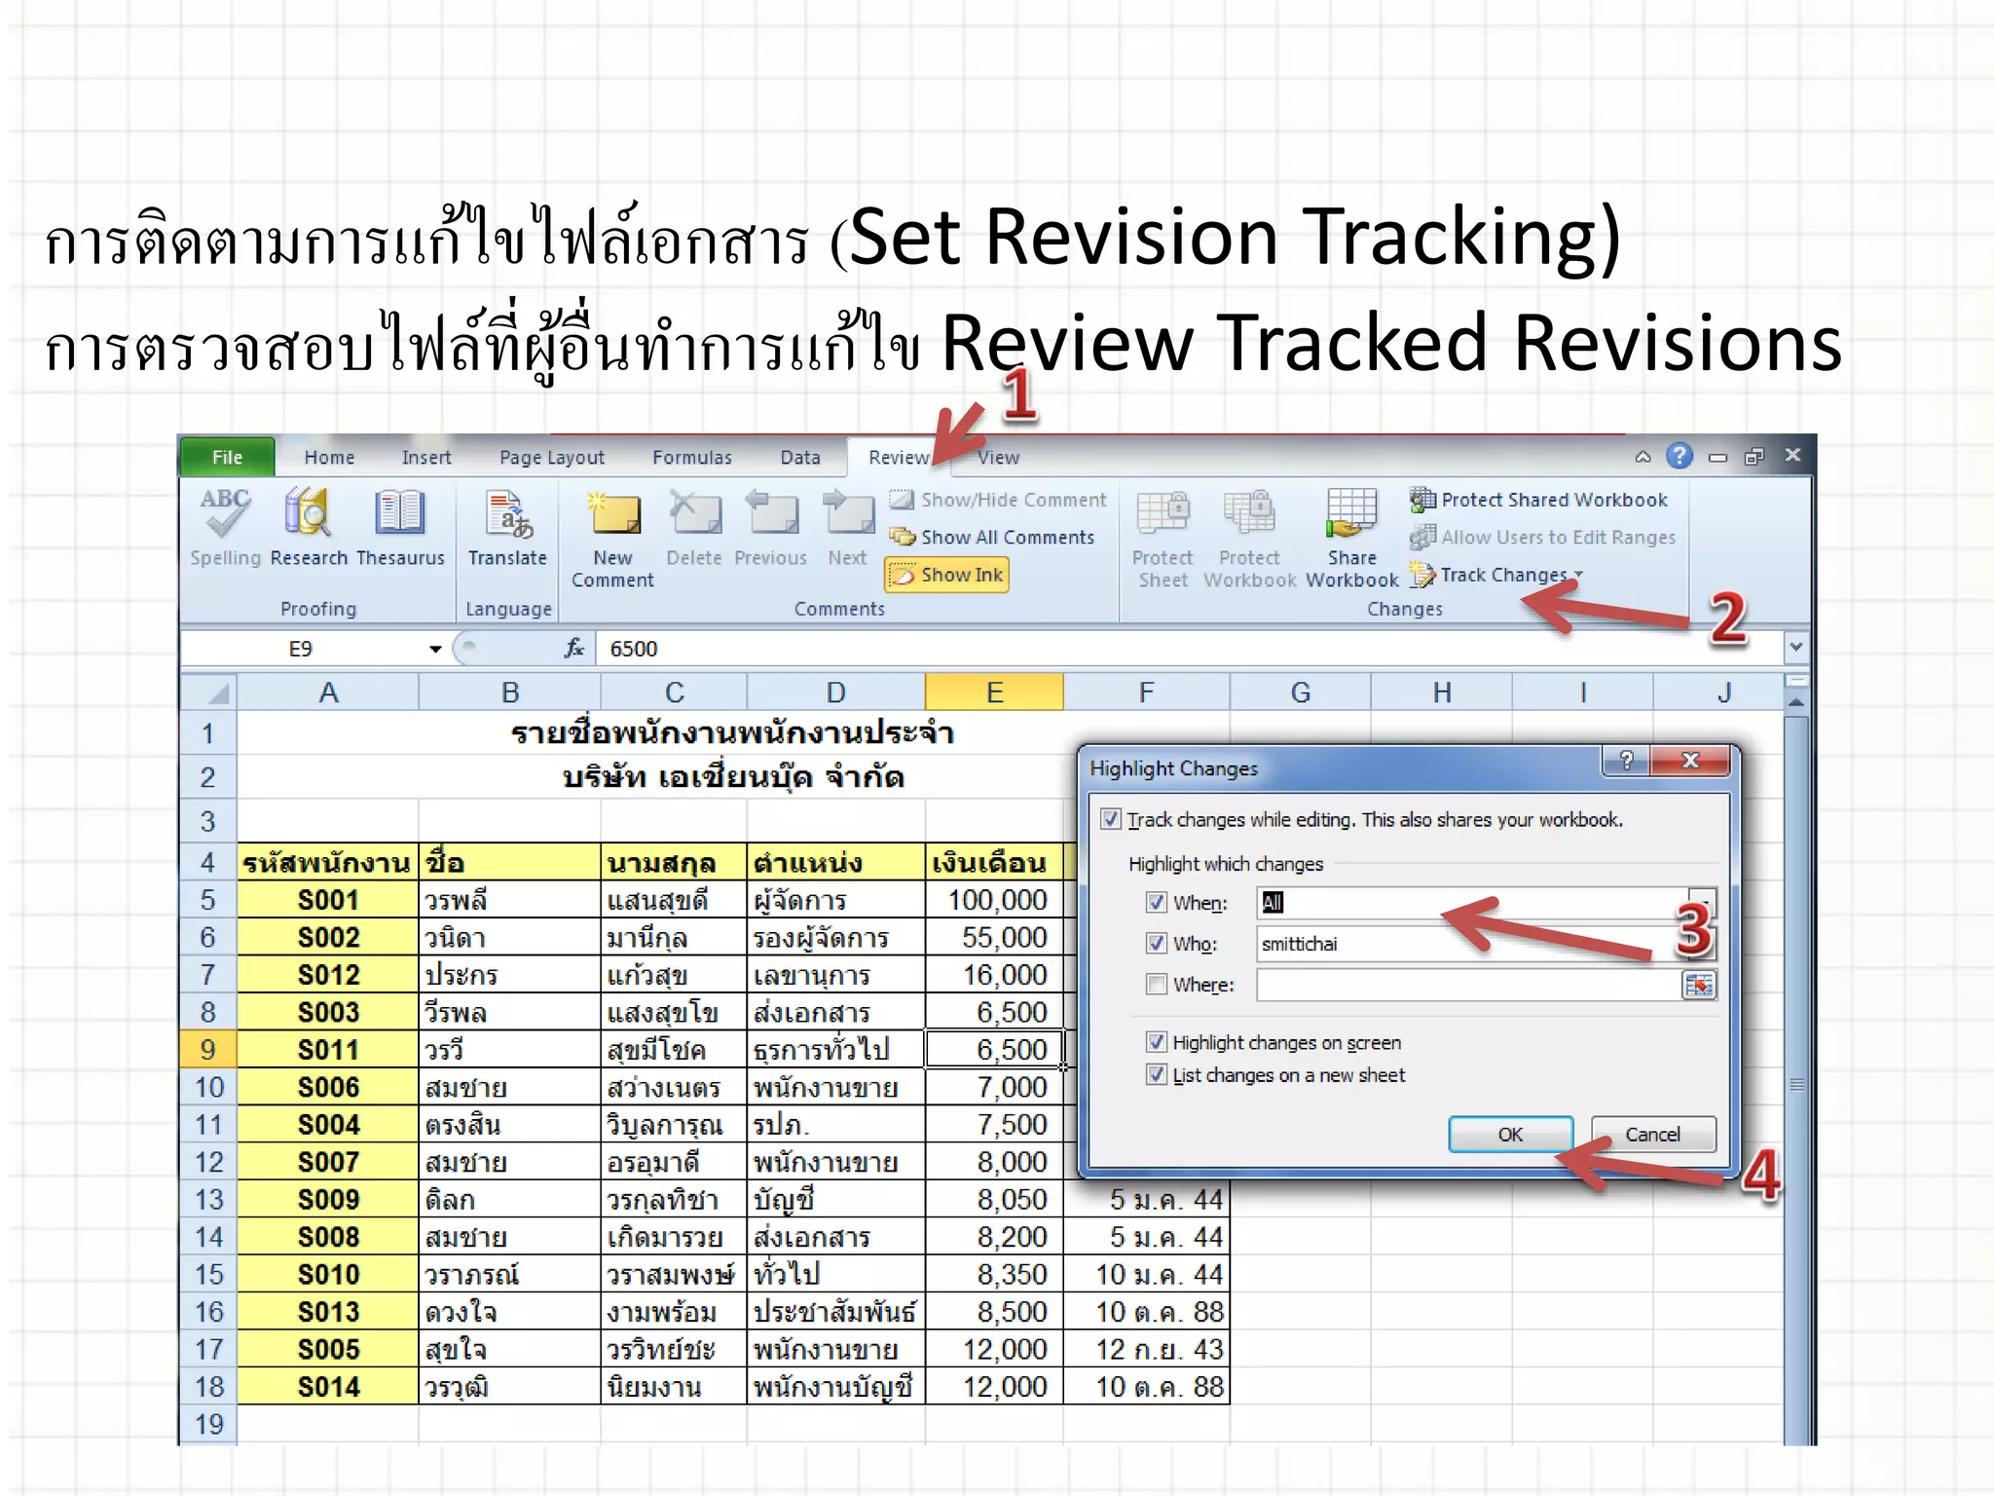1994x1496 pixels.
Task: Click the range selector icon in Where field
Action: point(1698,985)
